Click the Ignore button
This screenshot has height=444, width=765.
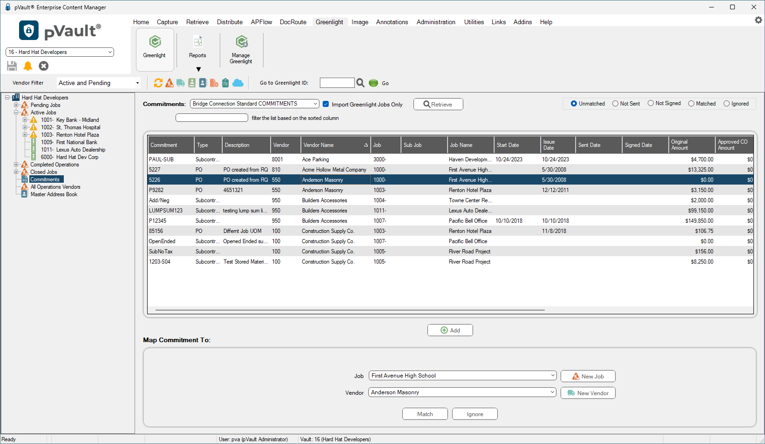coord(475,414)
